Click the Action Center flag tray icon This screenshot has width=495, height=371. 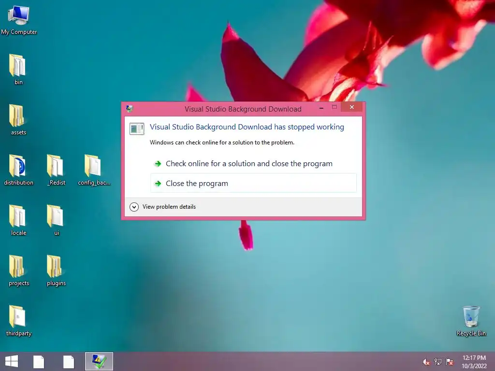coord(450,362)
